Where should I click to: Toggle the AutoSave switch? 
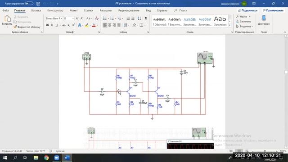coord(29,4)
